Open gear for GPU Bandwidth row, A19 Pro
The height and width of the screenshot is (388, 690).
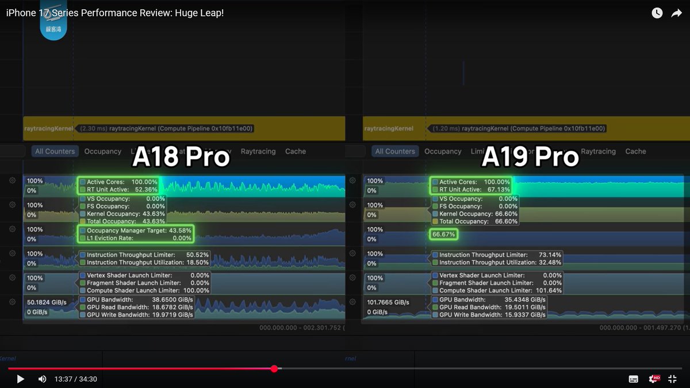[352, 301]
